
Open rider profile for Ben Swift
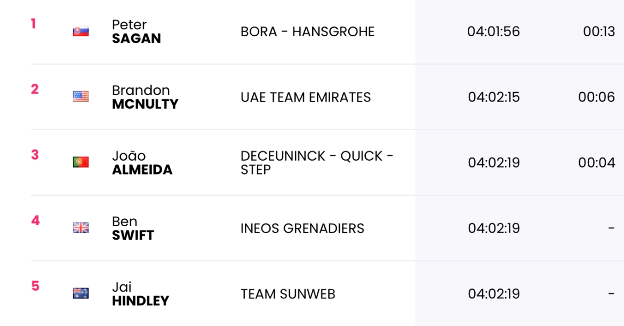(x=133, y=228)
